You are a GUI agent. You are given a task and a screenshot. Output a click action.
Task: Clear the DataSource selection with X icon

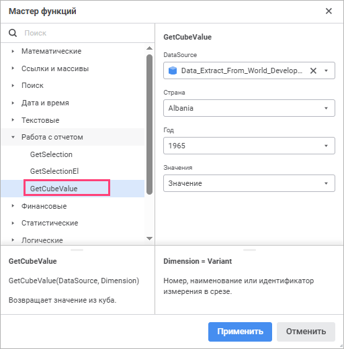point(313,70)
